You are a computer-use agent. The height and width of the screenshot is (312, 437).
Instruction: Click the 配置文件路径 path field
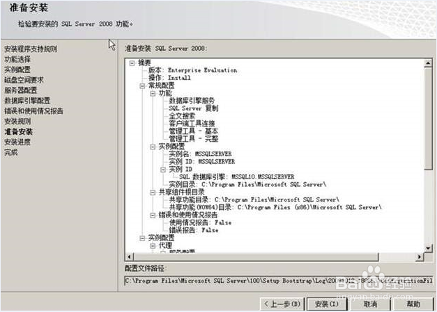pos(279,281)
